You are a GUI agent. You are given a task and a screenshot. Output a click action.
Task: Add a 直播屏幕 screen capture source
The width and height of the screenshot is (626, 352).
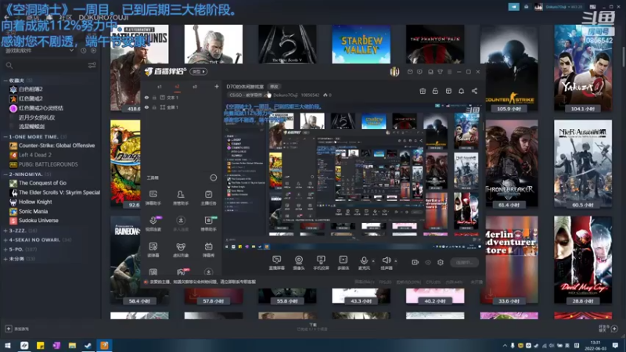click(277, 263)
